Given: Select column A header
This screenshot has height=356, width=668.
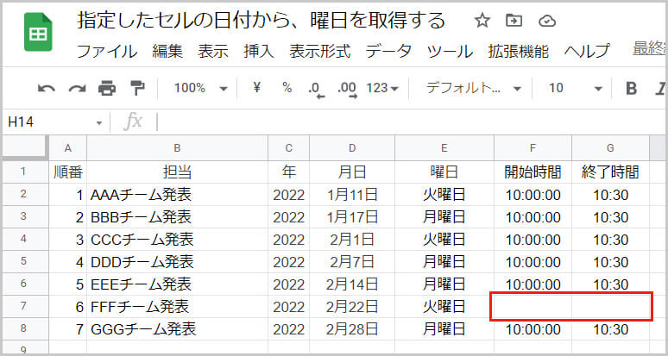Looking at the screenshot, I should 67,148.
